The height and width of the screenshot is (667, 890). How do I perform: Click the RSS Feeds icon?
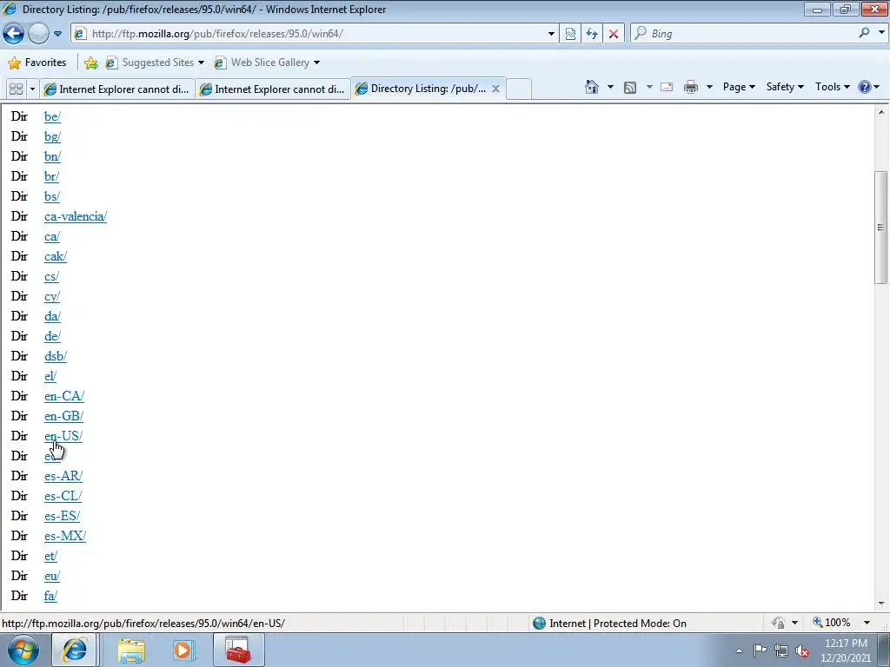coord(630,88)
